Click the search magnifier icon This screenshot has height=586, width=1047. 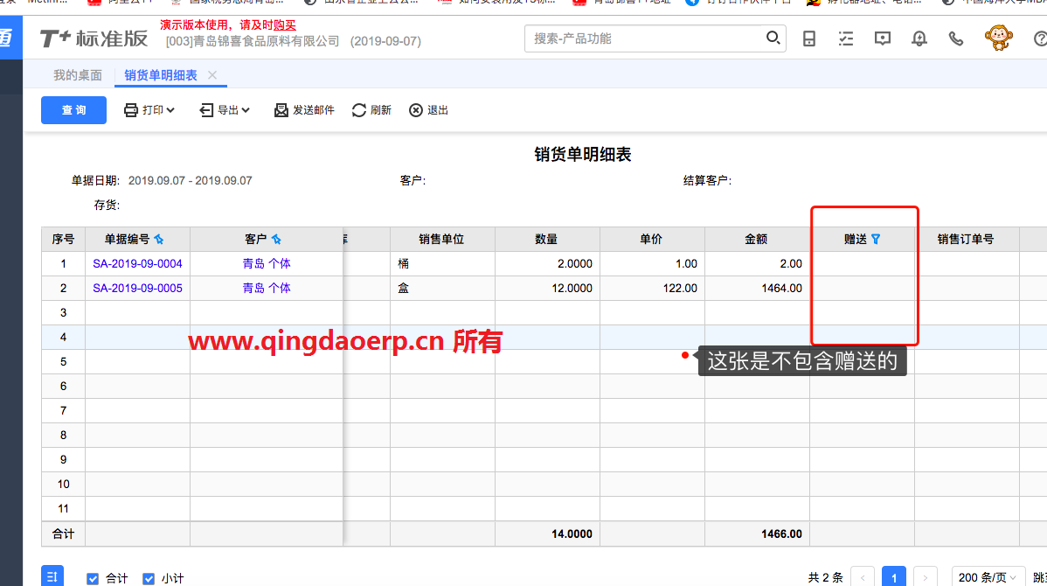pos(773,38)
